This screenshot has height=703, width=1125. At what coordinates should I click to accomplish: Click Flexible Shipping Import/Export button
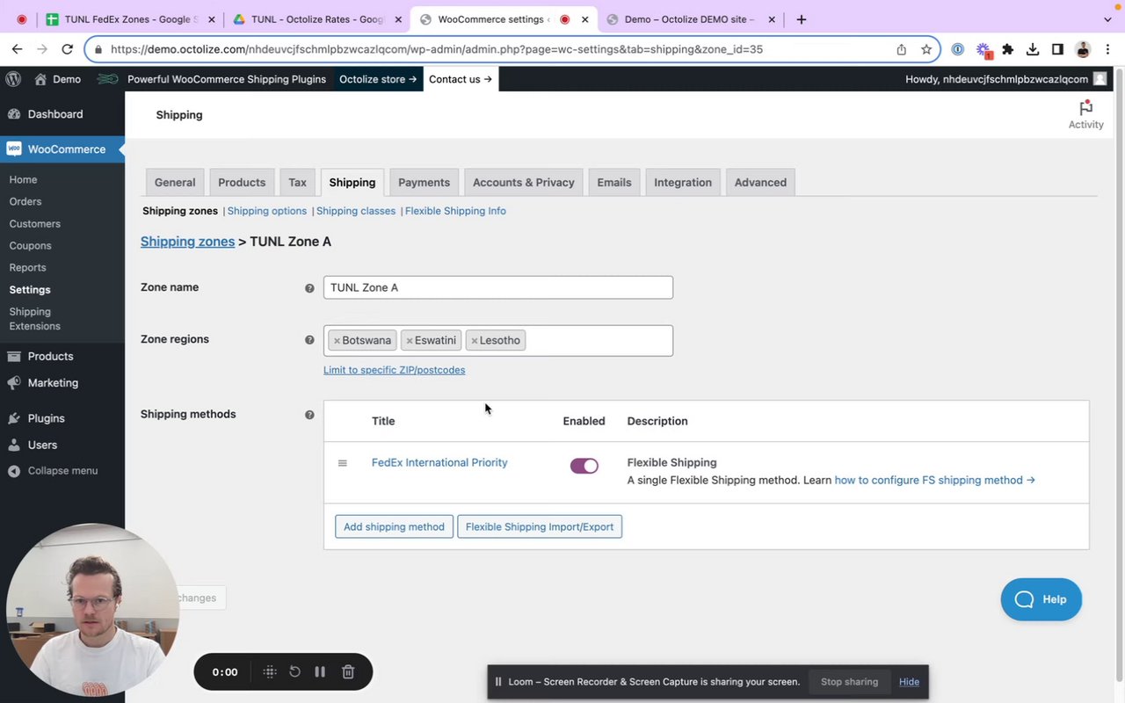pos(540,526)
